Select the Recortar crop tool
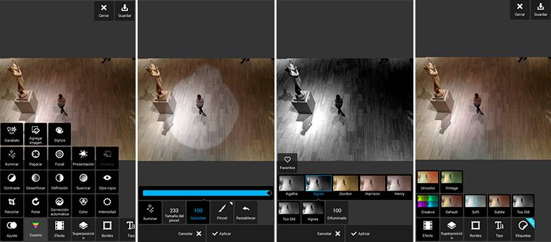Image resolution: width=551 pixels, height=242 pixels. coord(12,206)
